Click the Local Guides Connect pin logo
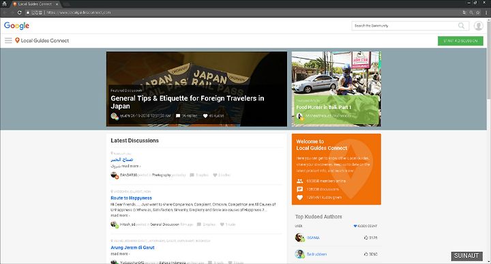The height and width of the screenshot is (264, 491). 17,40
